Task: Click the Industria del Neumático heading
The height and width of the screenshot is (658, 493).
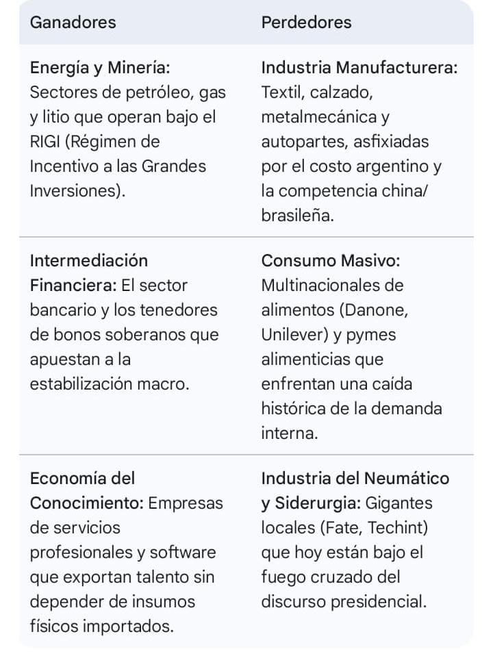Action: [x=355, y=478]
